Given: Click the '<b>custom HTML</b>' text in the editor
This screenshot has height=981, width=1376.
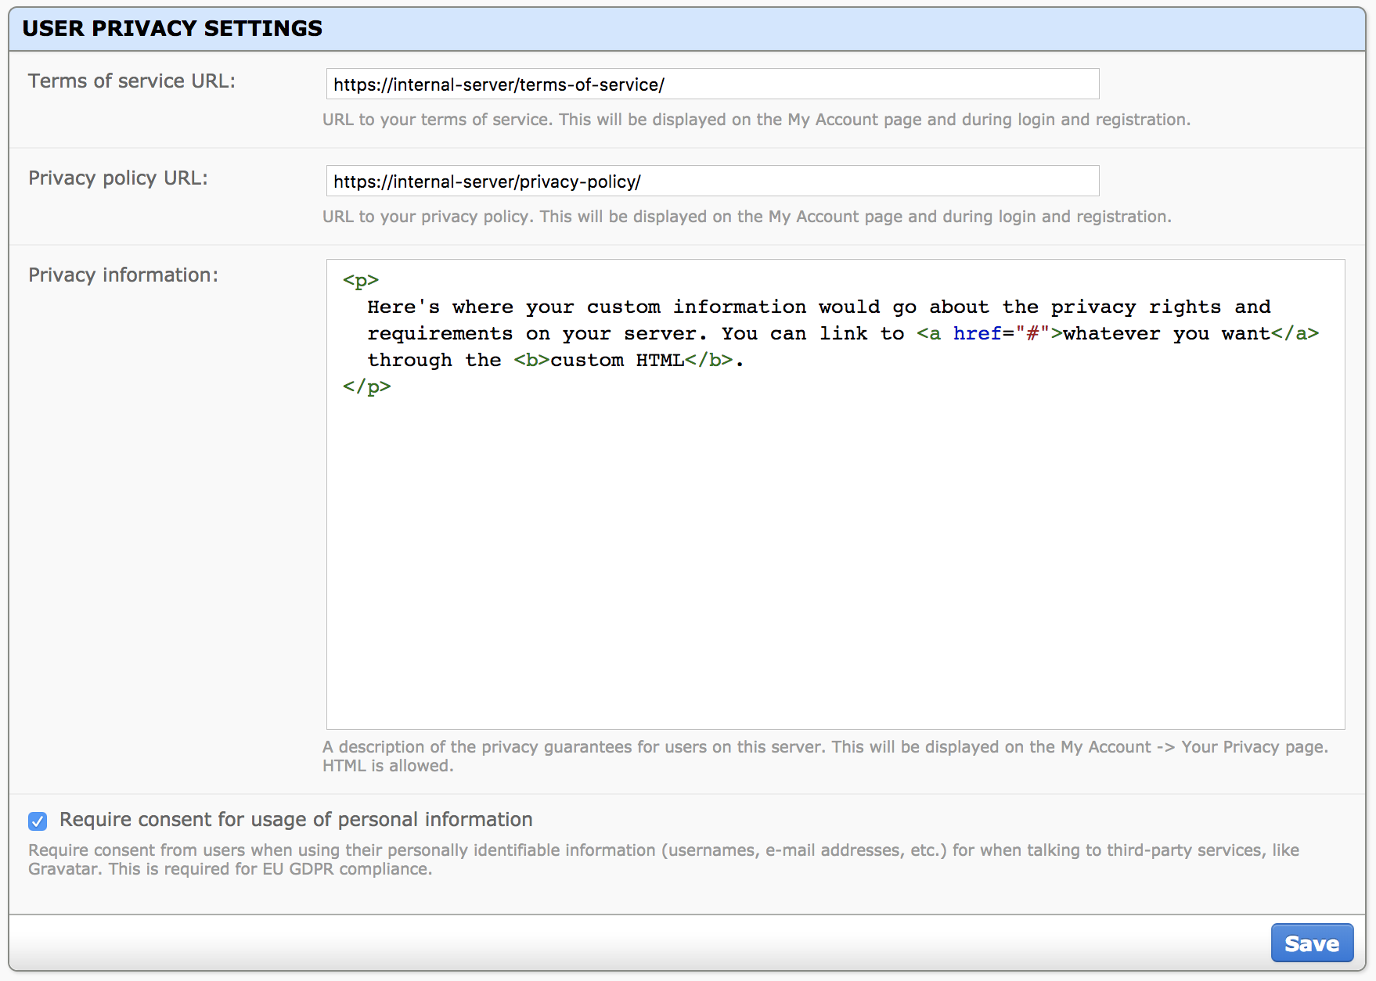Looking at the screenshot, I should click(x=623, y=360).
